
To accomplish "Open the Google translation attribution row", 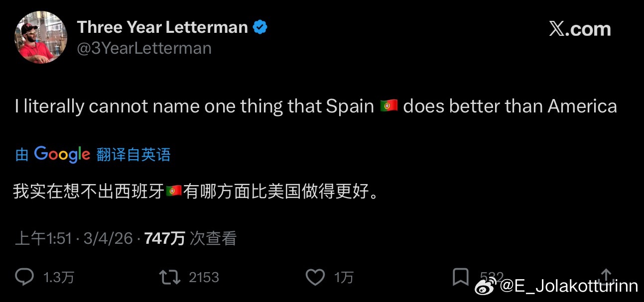I will tap(91, 154).
